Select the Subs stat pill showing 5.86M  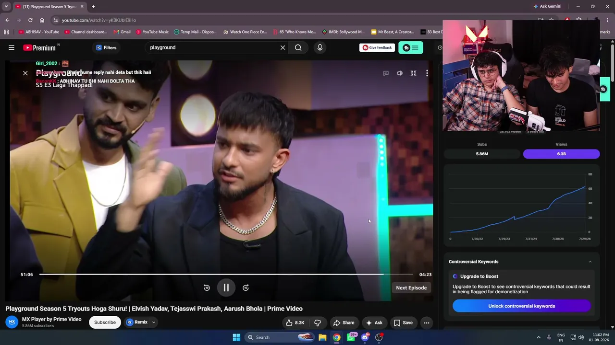pyautogui.click(x=482, y=154)
